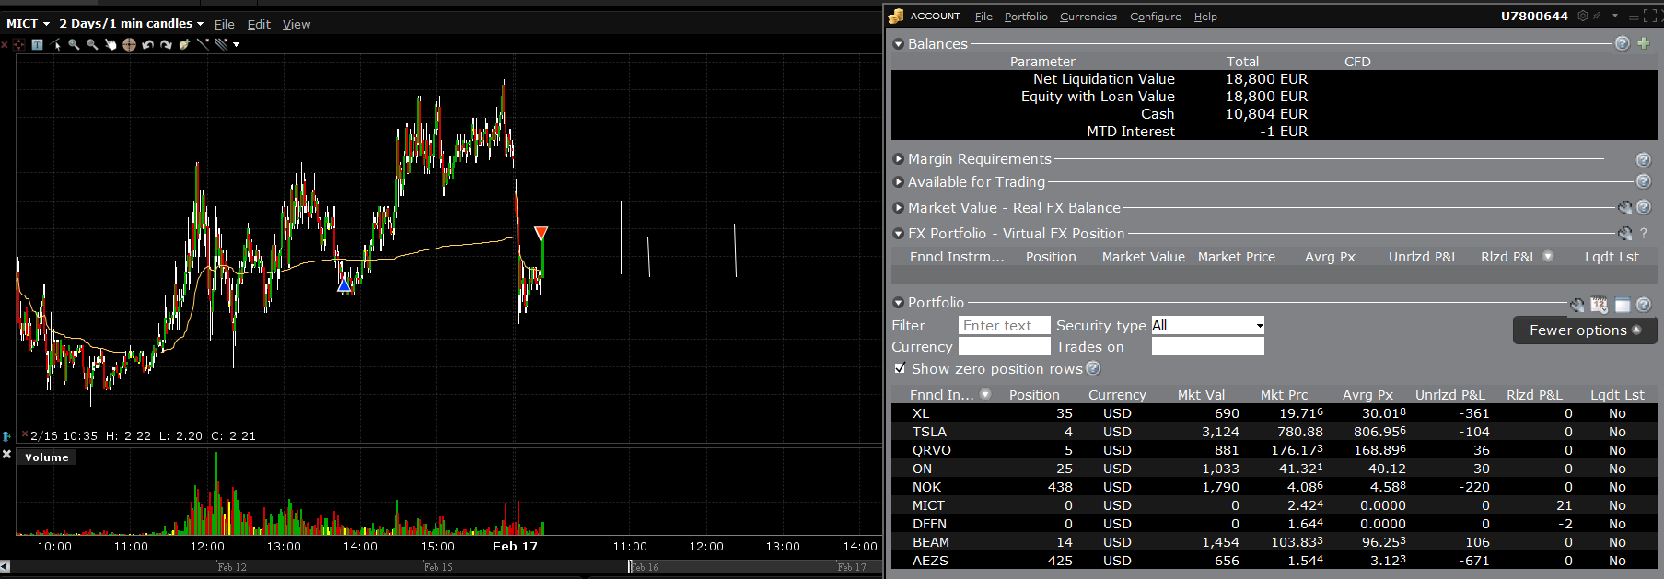The height and width of the screenshot is (579, 1664).
Task: Toggle the pin icon next to account number
Action: pos(1598,16)
